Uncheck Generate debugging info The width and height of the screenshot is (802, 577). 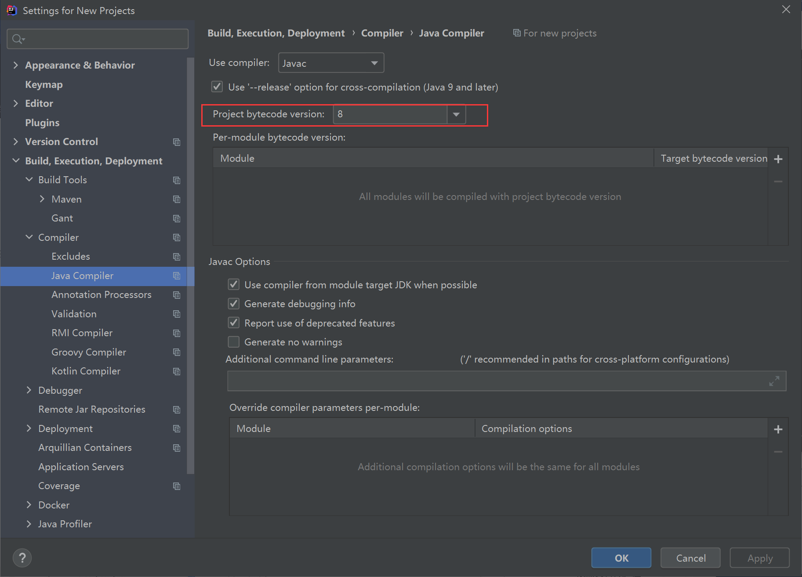[x=234, y=304]
